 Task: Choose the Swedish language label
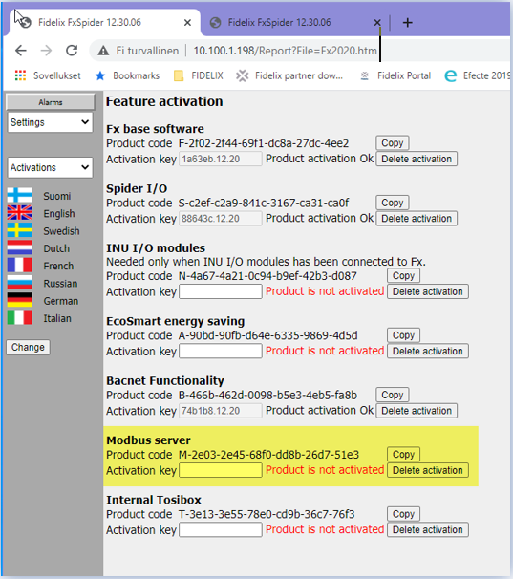[x=61, y=231]
